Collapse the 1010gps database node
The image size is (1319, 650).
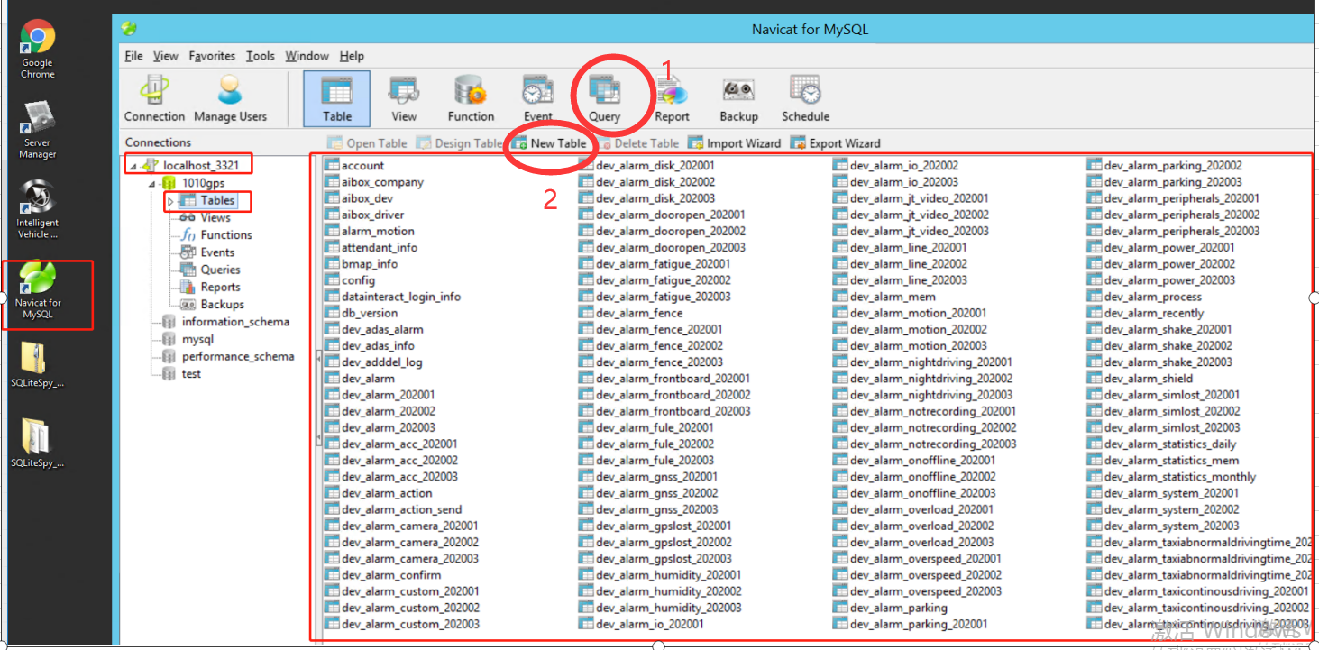click(153, 183)
